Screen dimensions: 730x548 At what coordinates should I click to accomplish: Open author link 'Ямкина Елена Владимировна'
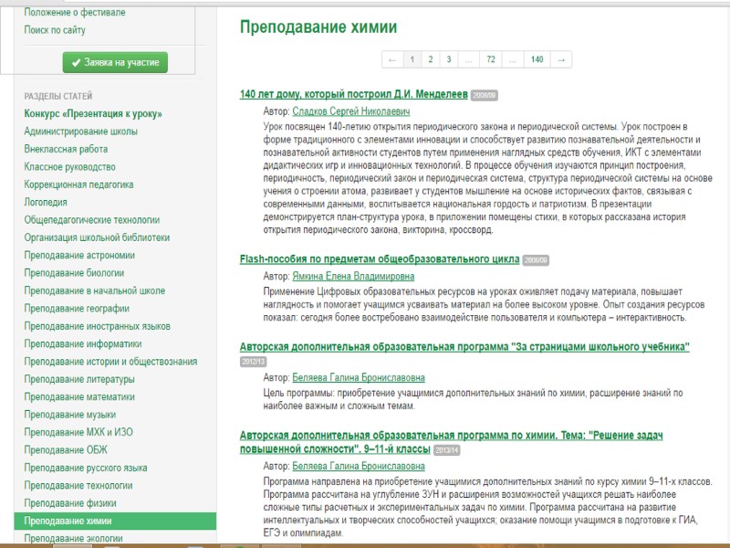(x=353, y=277)
